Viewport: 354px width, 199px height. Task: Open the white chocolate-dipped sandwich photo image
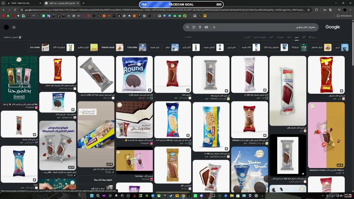[134, 120]
